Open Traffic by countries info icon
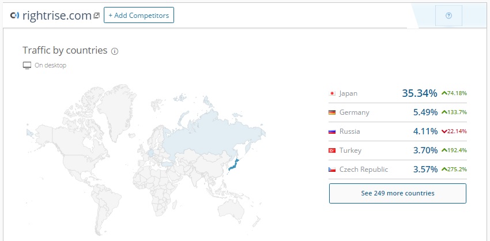 click(x=115, y=51)
